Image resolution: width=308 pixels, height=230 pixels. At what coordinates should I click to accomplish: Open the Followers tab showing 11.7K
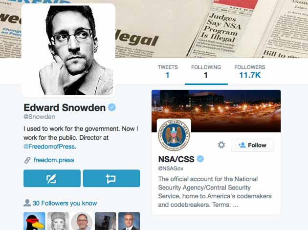point(250,71)
